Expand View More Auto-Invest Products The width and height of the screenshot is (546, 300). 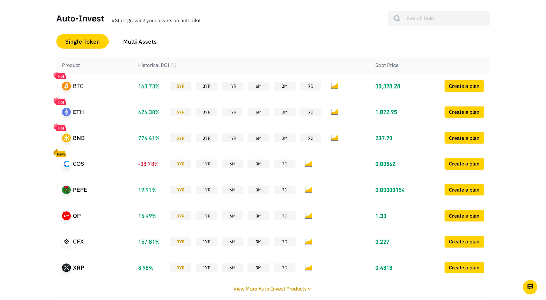coord(272,289)
